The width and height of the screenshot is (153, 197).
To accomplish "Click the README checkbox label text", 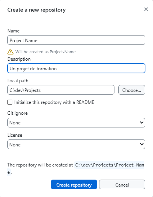I will [54, 102].
